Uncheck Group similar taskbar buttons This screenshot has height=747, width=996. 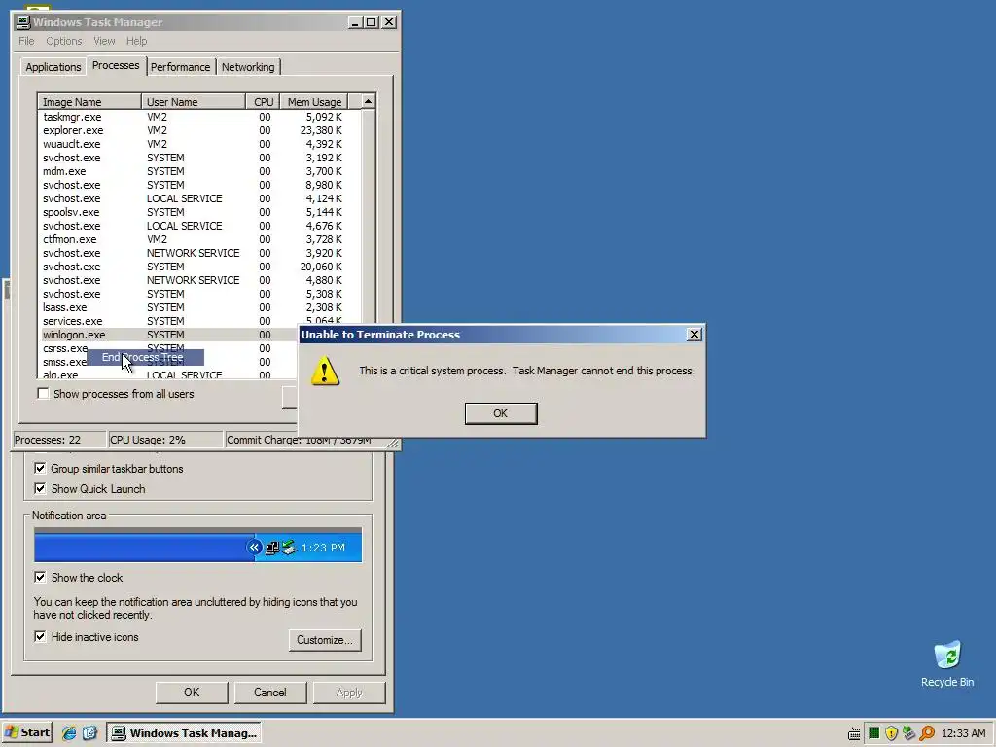40,468
